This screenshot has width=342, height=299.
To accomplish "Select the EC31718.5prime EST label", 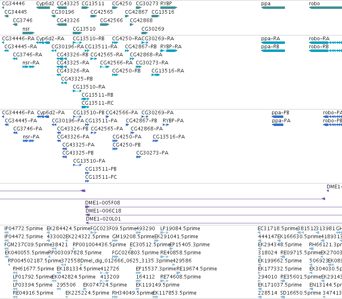I will pyautogui.click(x=278, y=229).
